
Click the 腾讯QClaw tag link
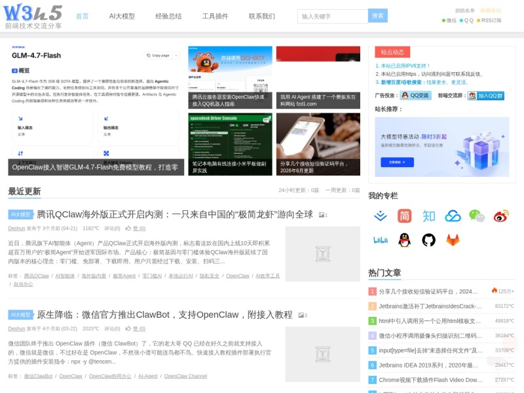tap(37, 276)
